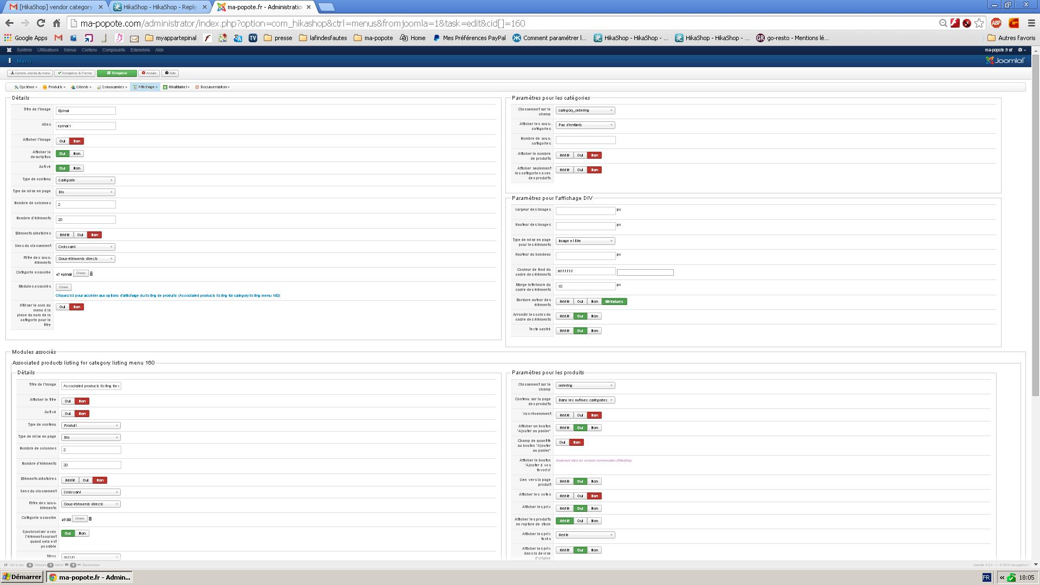Image resolution: width=1040 pixels, height=585 pixels.
Task: Click the 'Nombre de colonnes' input field
Action: pyautogui.click(x=86, y=204)
